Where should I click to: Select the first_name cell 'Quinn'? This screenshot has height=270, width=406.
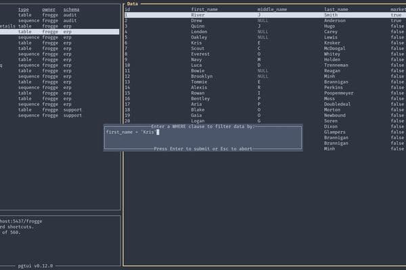[x=198, y=26]
